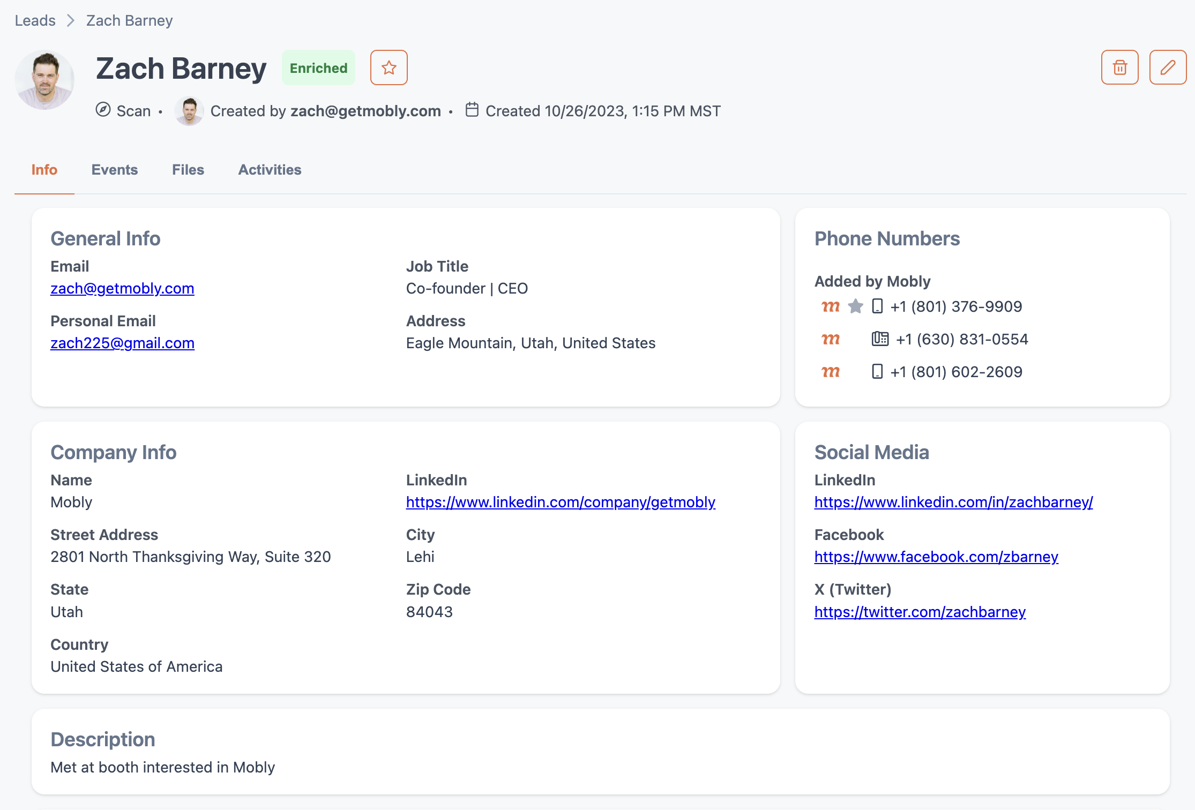Image resolution: width=1195 pixels, height=810 pixels.
Task: Open the Facebook zbarney profile link
Action: click(x=936, y=557)
